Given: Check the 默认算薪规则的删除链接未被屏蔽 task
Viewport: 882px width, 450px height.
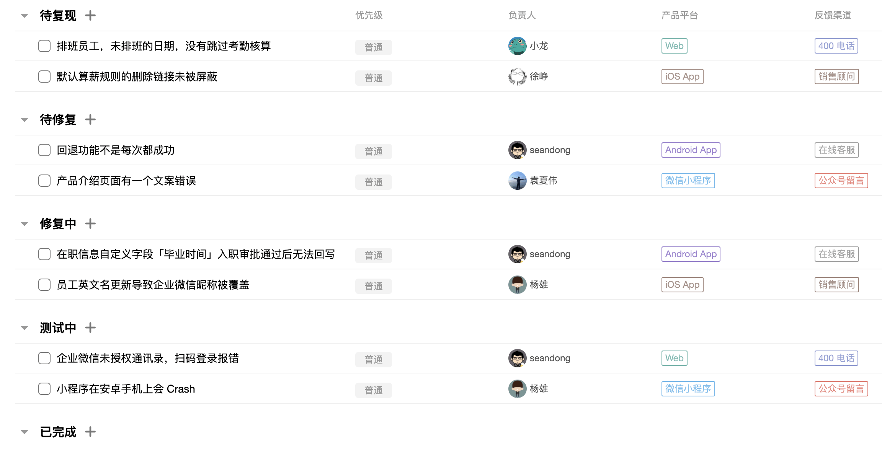Looking at the screenshot, I should pos(44,77).
